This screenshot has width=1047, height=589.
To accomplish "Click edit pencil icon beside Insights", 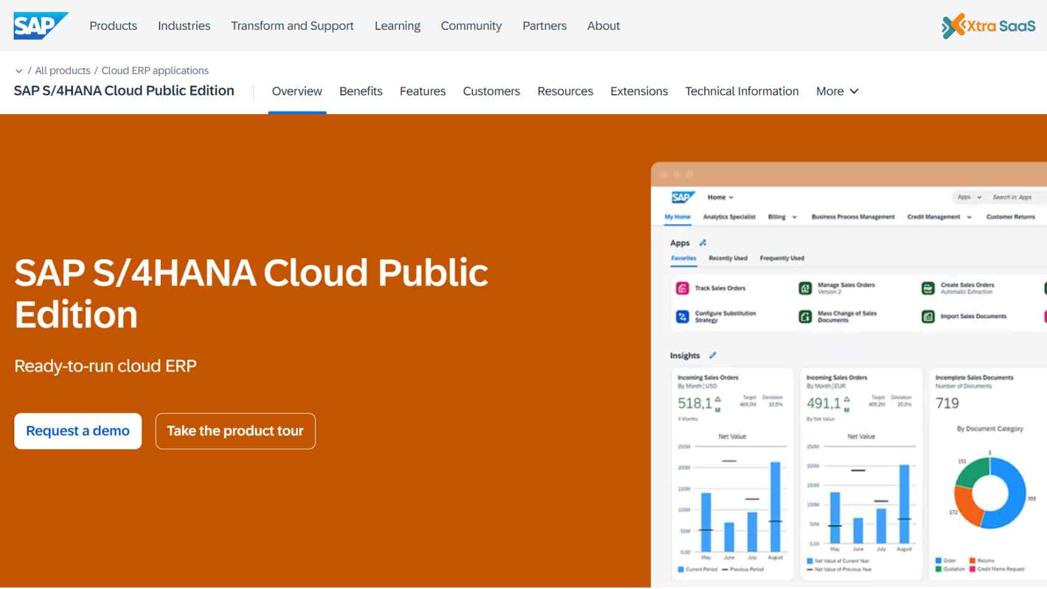I will click(x=712, y=355).
